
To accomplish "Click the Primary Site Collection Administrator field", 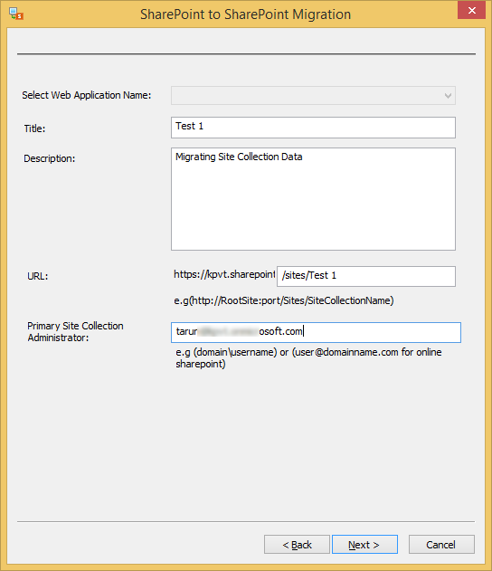I will [x=316, y=332].
